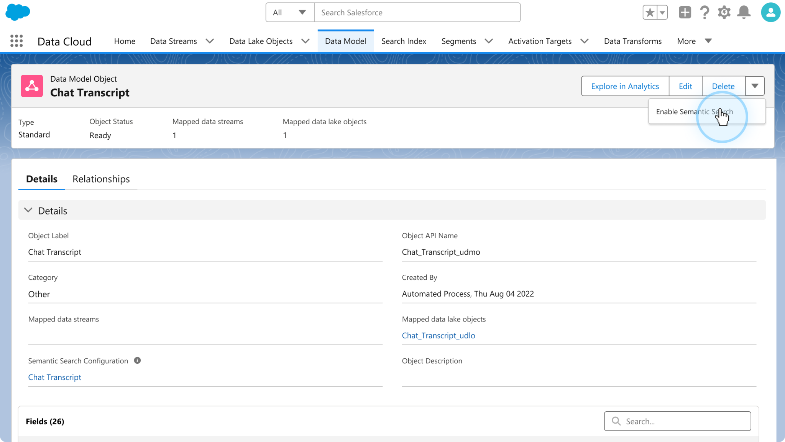Screen dimensions: 785x442
Task: Expand the Data Streams menu chevron
Action: click(x=210, y=41)
